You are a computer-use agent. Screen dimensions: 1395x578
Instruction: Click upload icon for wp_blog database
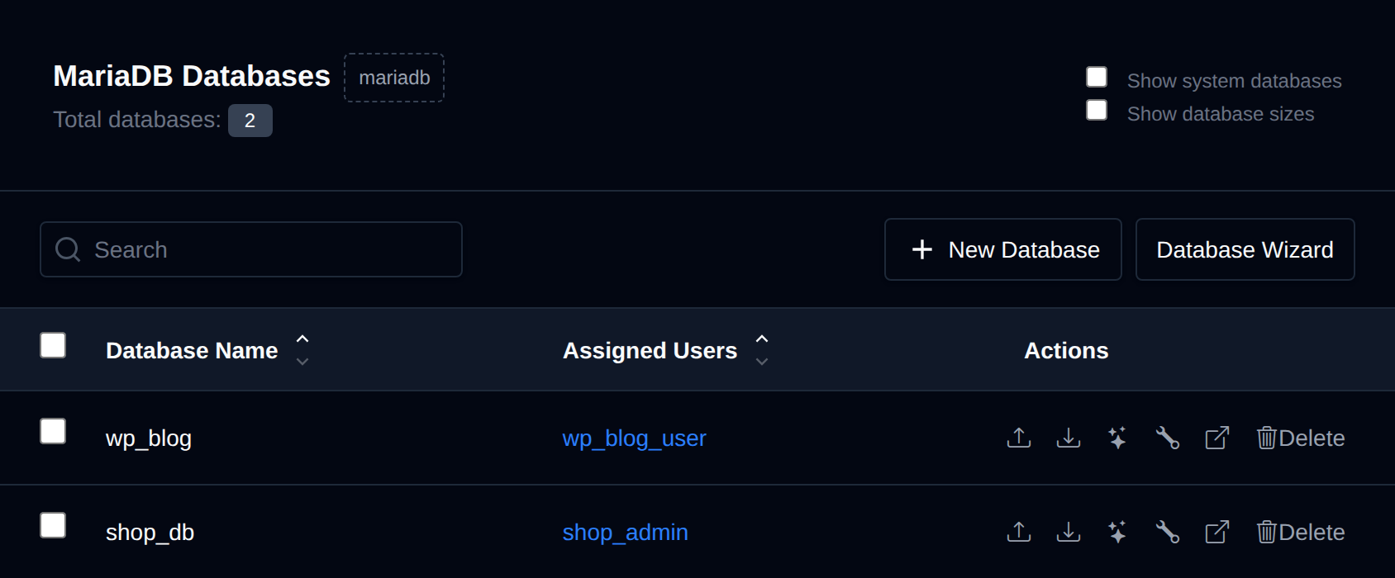point(1019,438)
